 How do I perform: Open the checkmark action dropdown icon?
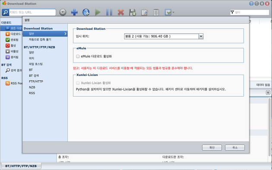(169, 13)
